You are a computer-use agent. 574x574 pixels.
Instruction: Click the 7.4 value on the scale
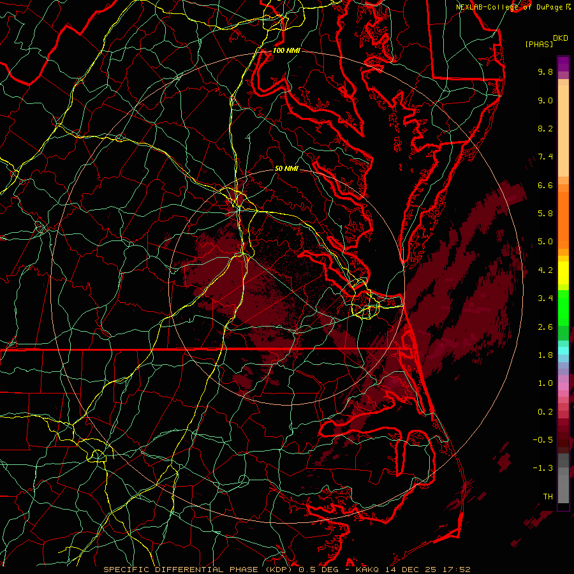click(545, 157)
